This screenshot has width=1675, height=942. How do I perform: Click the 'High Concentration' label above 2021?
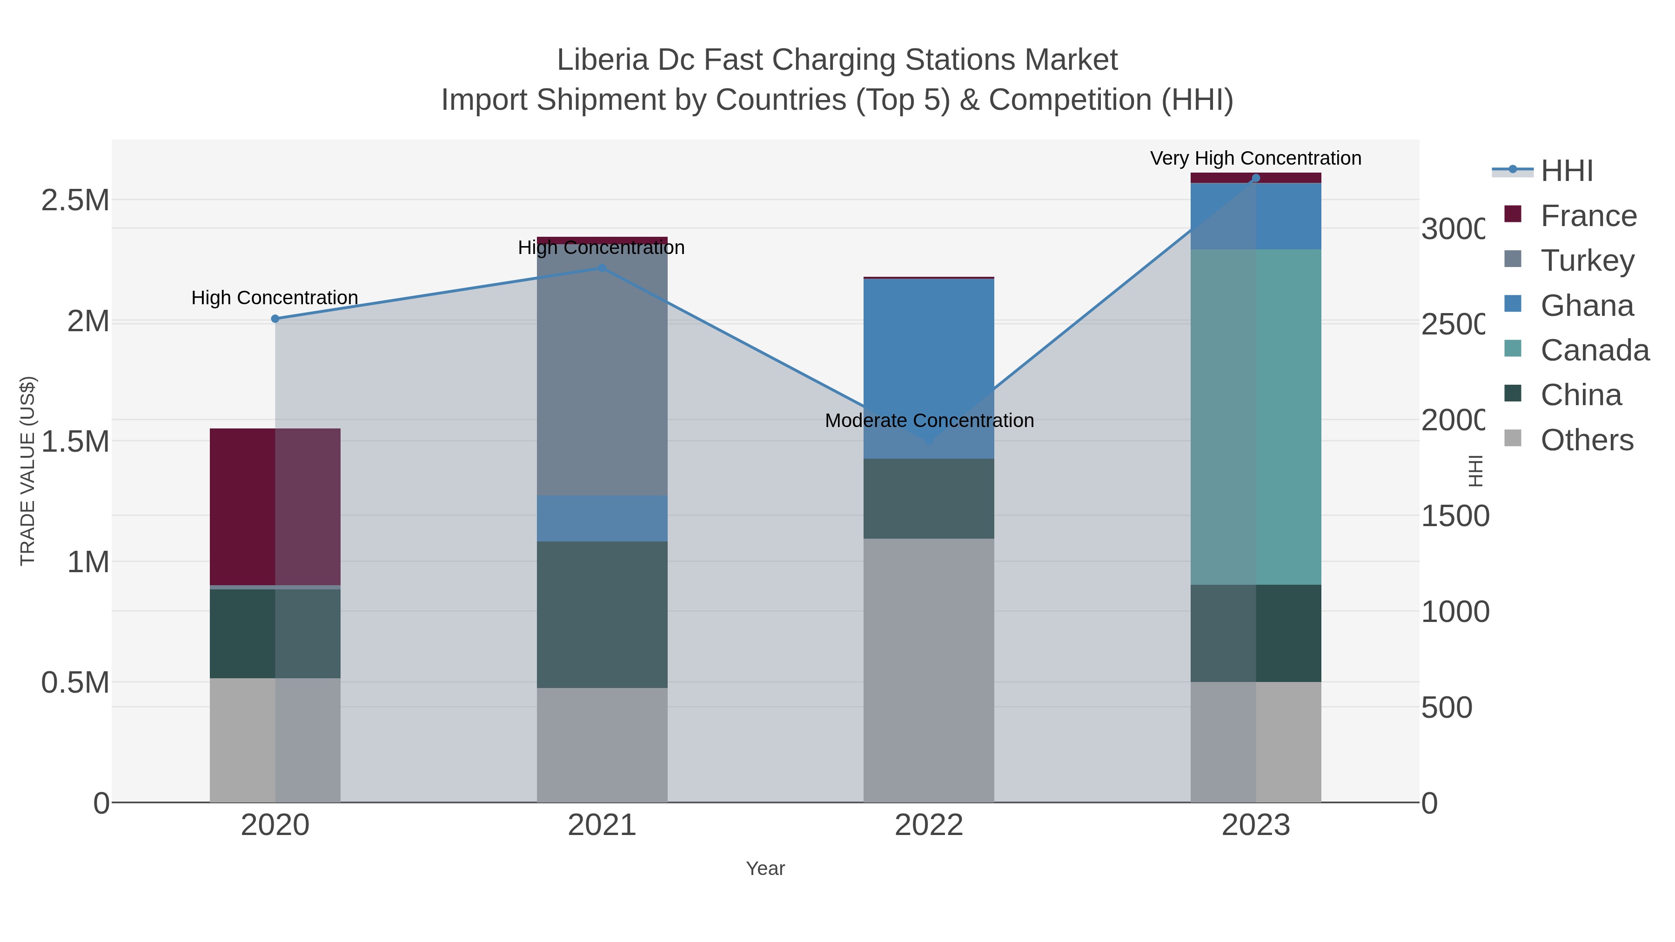[x=602, y=247]
